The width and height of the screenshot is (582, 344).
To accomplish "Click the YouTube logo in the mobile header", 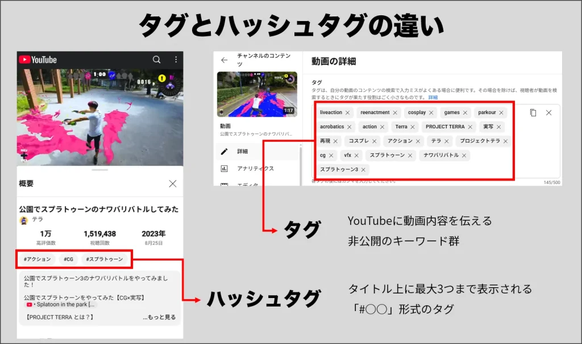I will [x=38, y=60].
